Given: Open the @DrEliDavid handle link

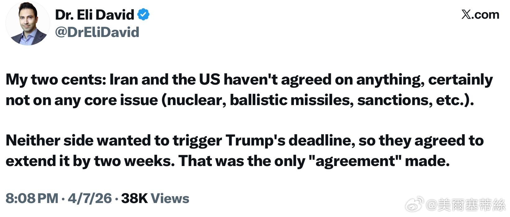Looking at the screenshot, I should [x=97, y=32].
